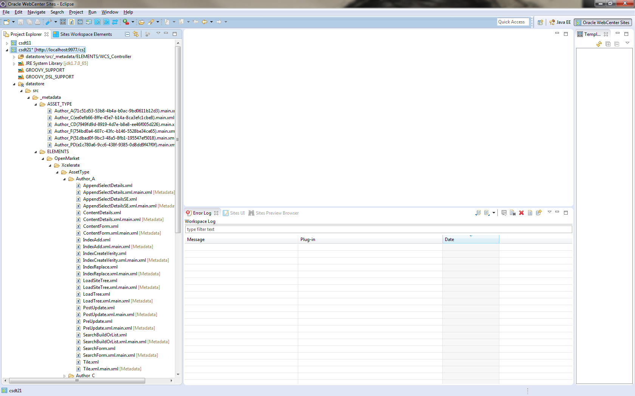Switch to Java EE perspective
This screenshot has width=635, height=396.
tap(560, 22)
